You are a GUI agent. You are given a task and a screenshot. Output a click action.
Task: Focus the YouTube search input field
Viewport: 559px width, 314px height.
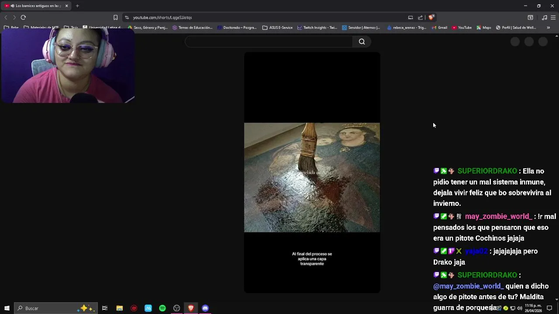click(269, 41)
